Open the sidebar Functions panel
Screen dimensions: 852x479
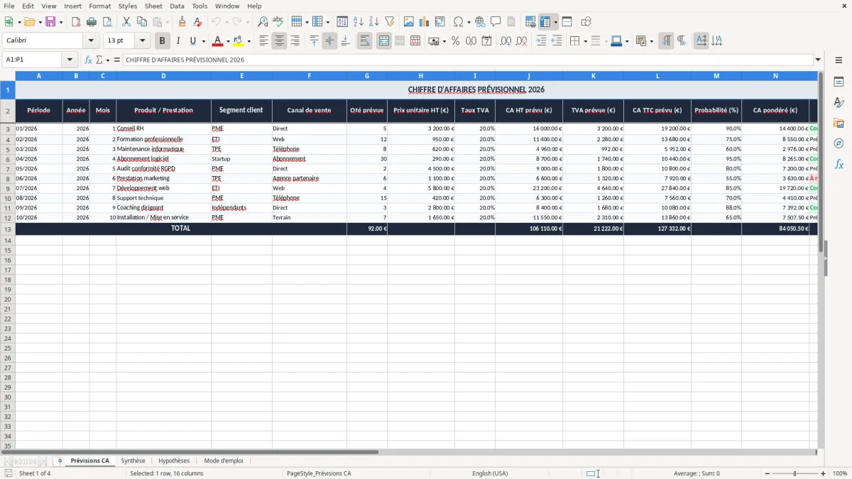[x=839, y=165]
